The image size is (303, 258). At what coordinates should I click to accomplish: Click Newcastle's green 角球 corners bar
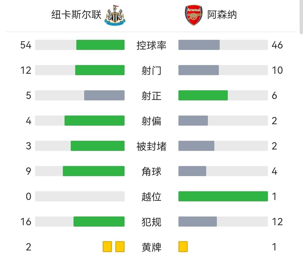[94, 171]
